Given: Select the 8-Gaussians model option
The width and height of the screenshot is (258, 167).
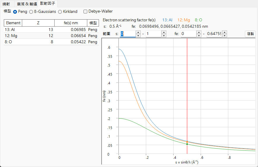Looking at the screenshot, I should click(31, 12).
